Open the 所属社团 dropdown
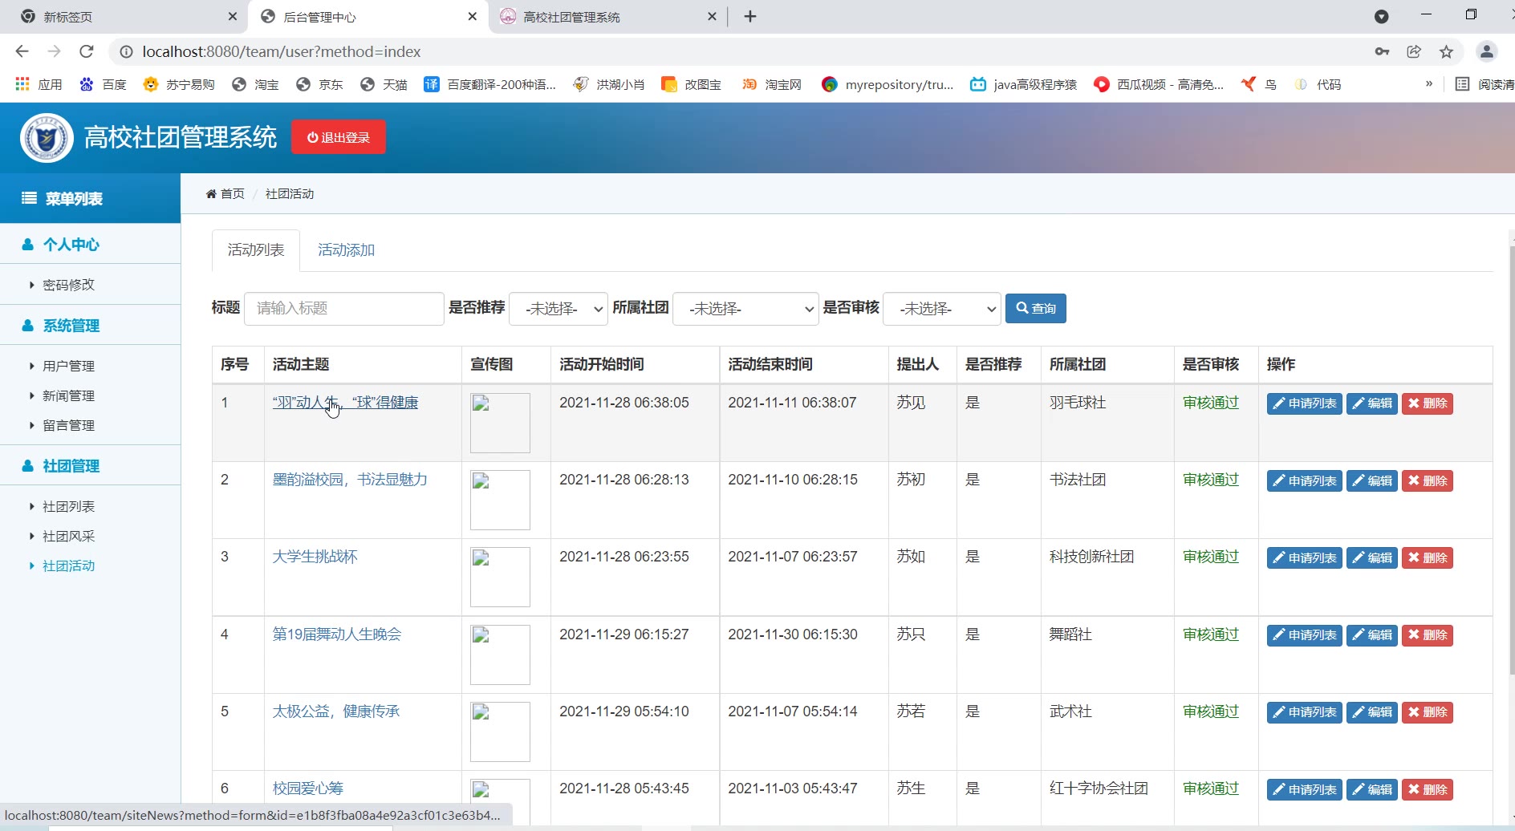Viewport: 1515px width, 831px height. pos(745,309)
